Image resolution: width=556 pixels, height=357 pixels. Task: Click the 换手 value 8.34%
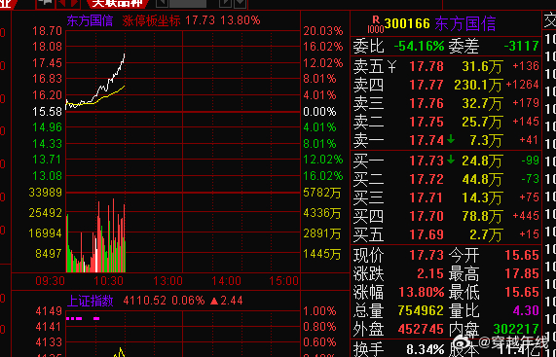(x=426, y=349)
